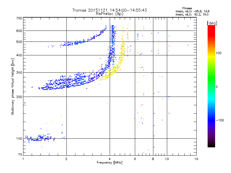The image size is (231, 173).
Task: Select the "RwPretec (8p)" subtitle
Action: (x=109, y=14)
